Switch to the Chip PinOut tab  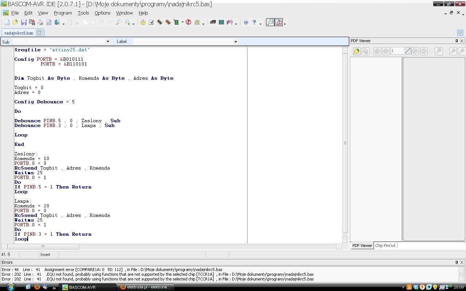(x=385, y=246)
